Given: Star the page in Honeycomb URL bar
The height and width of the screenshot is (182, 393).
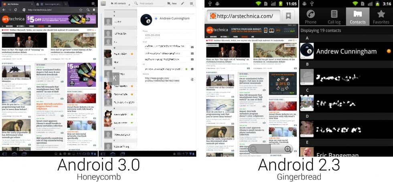Looking at the screenshot, I should [81, 10].
